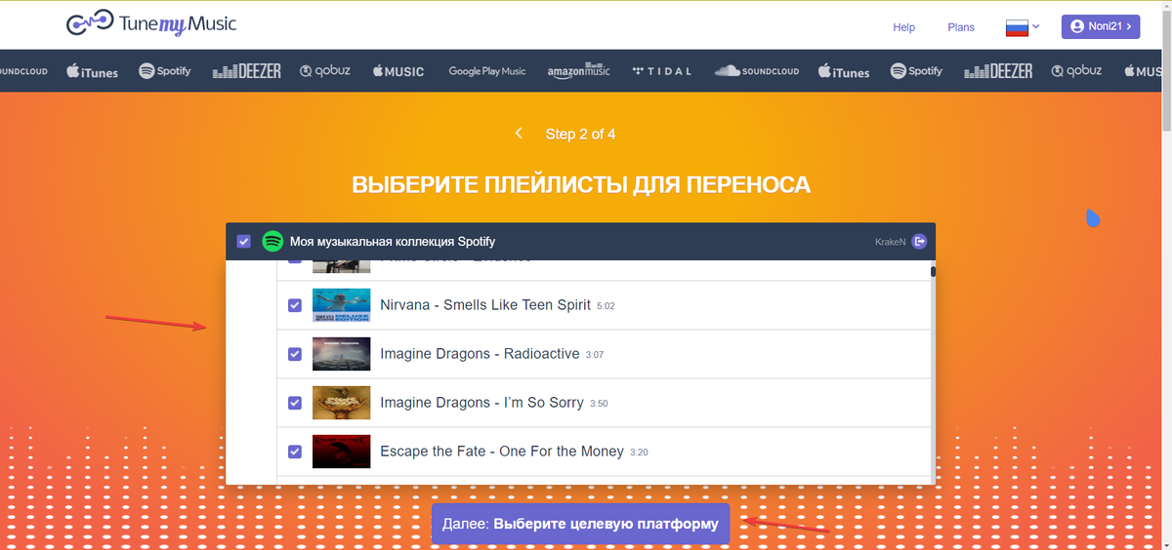Click the second Qobuz logo in banner
This screenshot has width=1172, height=550.
[1077, 71]
